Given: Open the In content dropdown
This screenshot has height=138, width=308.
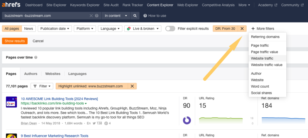Looking at the screenshot, I should click(x=116, y=16).
